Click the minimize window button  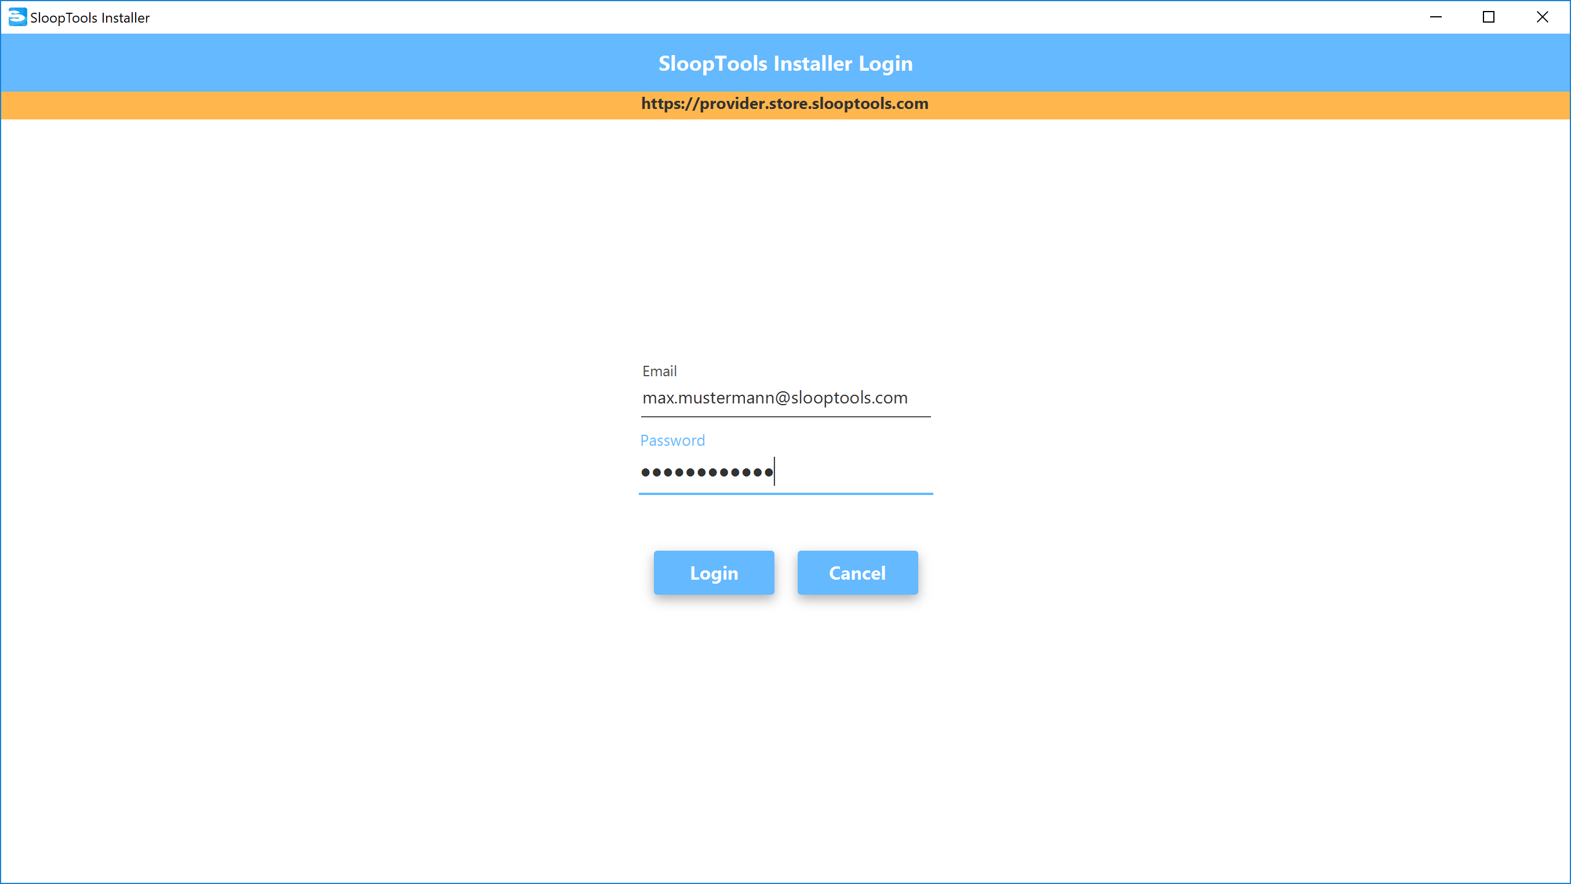pos(1436,17)
